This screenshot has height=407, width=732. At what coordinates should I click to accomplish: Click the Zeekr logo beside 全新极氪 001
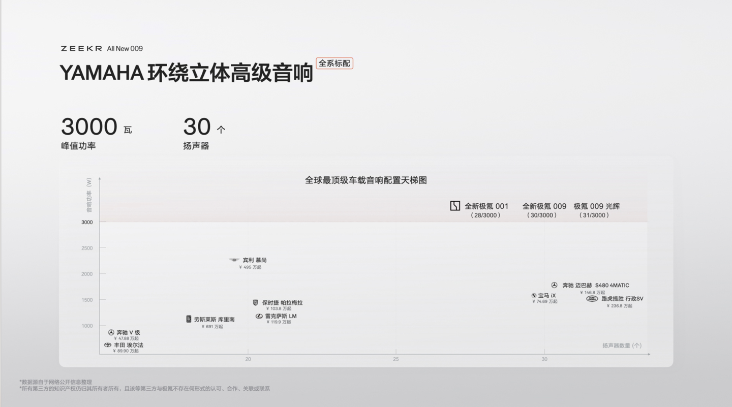(455, 206)
